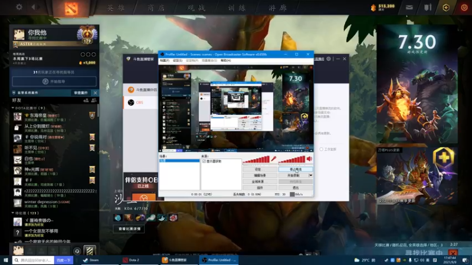This screenshot has width=472, height=265.
Task: Cancel match search with red X button
Action: 453,253
